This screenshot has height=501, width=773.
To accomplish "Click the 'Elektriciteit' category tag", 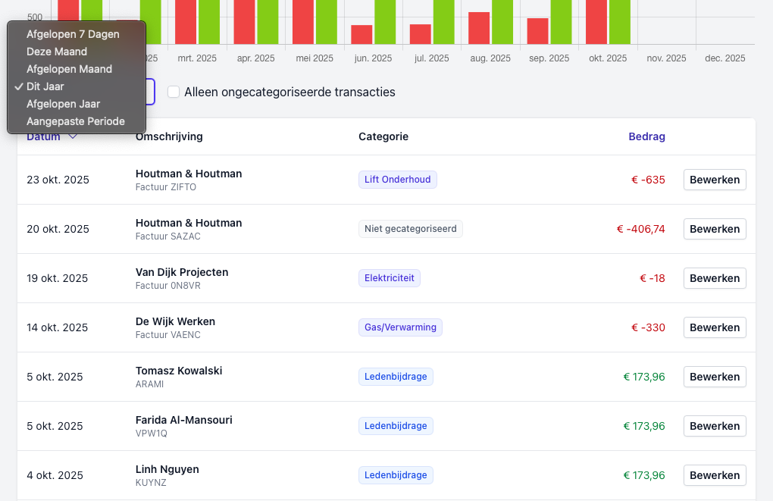I will coord(389,278).
